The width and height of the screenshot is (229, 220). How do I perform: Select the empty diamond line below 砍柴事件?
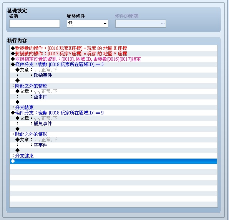113,81
